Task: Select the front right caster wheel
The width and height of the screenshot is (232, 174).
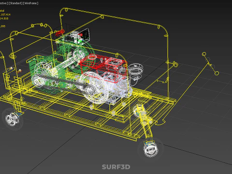Action: pyautogui.click(x=151, y=149)
